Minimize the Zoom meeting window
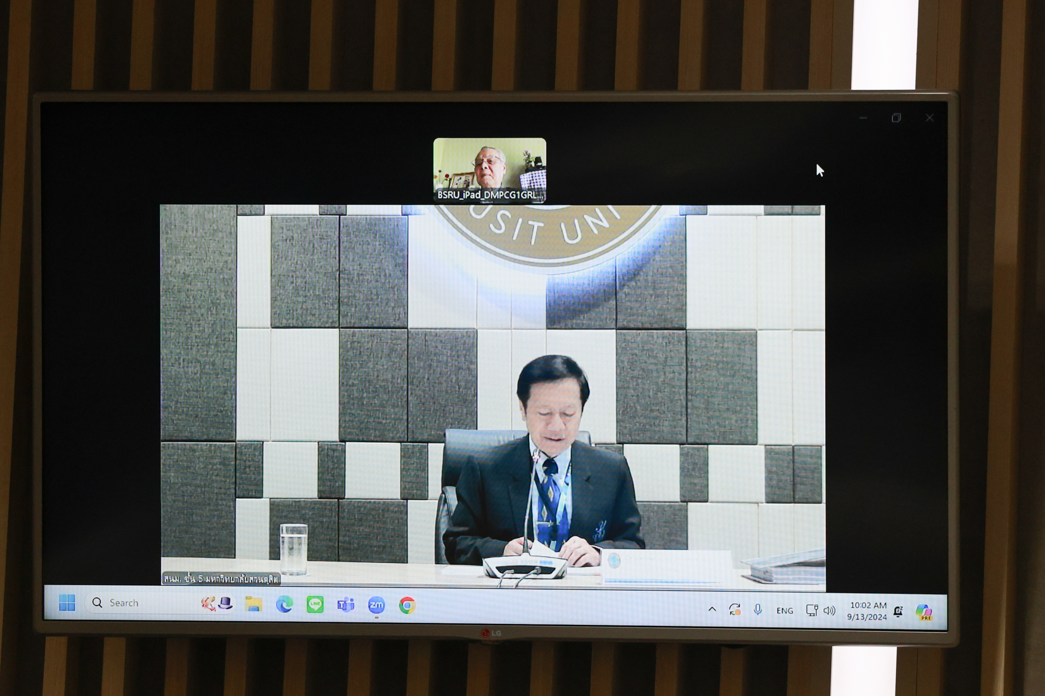Image resolution: width=1045 pixels, height=696 pixels. tap(863, 118)
